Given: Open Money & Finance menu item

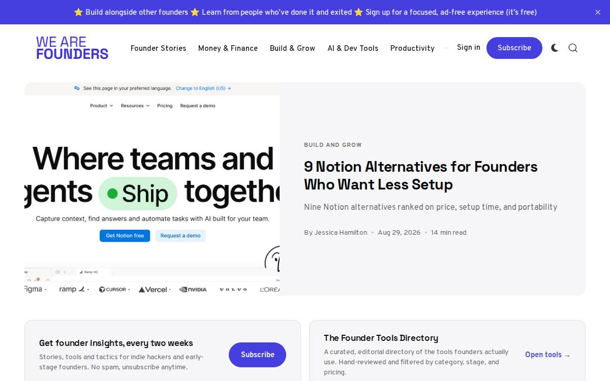Looking at the screenshot, I should coord(228,48).
